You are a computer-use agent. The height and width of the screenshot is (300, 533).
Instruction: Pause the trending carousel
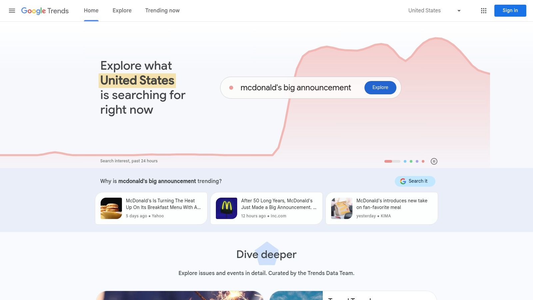point(434,161)
